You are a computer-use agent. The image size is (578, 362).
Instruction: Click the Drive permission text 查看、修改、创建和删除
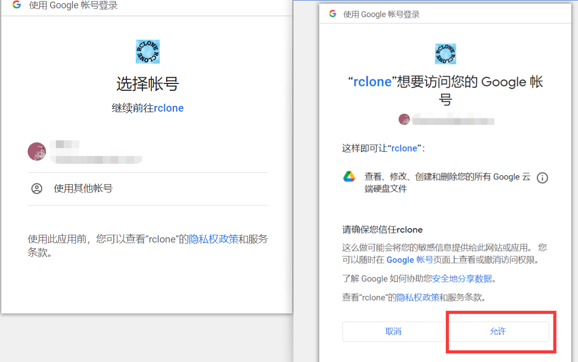[x=447, y=183]
